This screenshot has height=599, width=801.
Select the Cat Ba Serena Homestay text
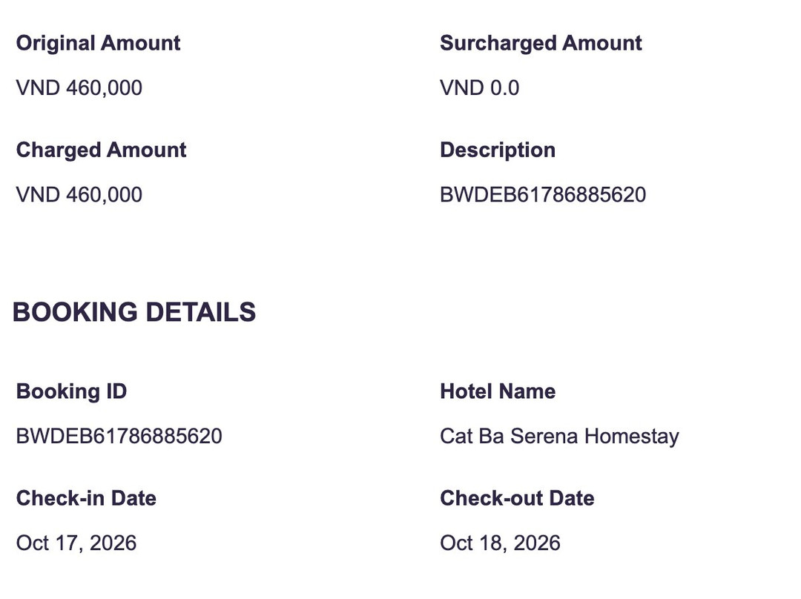tap(559, 437)
